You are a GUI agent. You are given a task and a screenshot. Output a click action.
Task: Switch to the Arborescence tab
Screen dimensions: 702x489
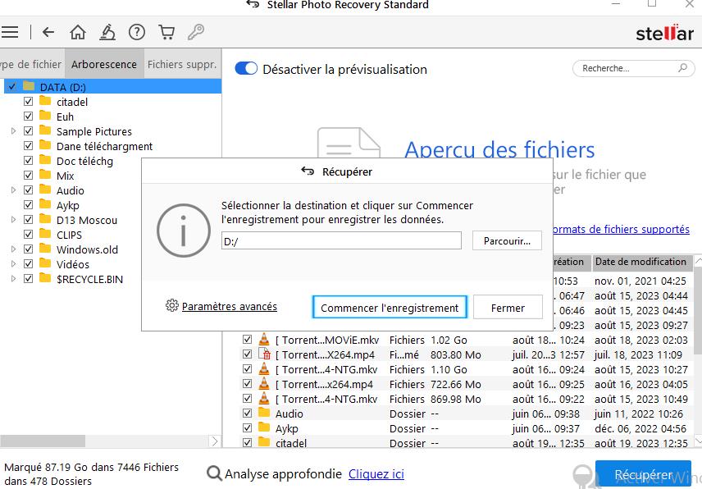(x=104, y=64)
